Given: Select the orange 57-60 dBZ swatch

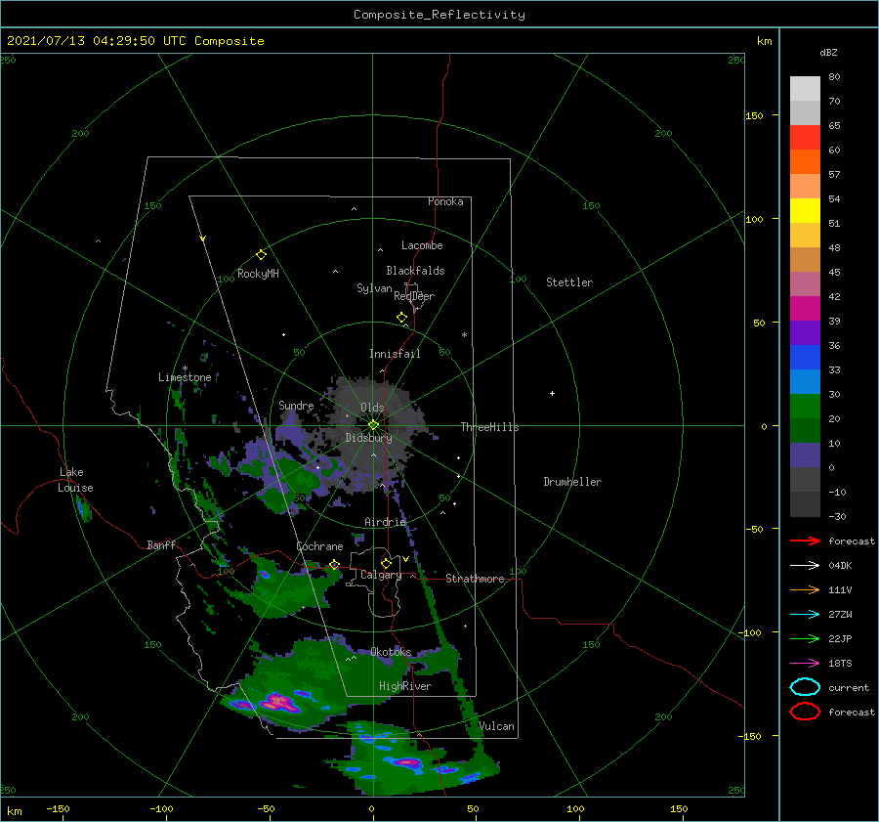Looking at the screenshot, I should pyautogui.click(x=805, y=162).
